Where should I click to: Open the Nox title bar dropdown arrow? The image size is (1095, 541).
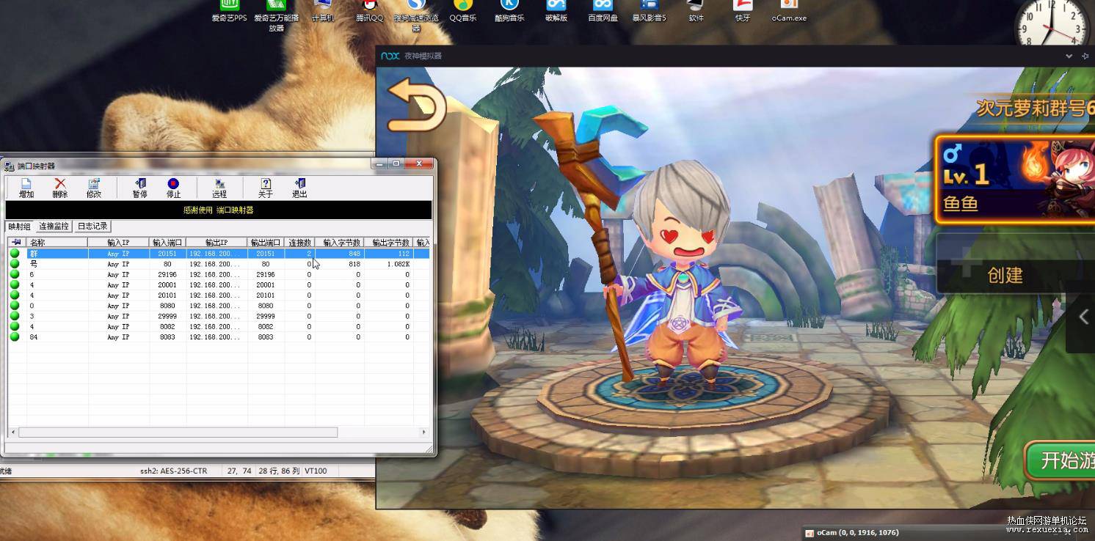(x=1069, y=56)
